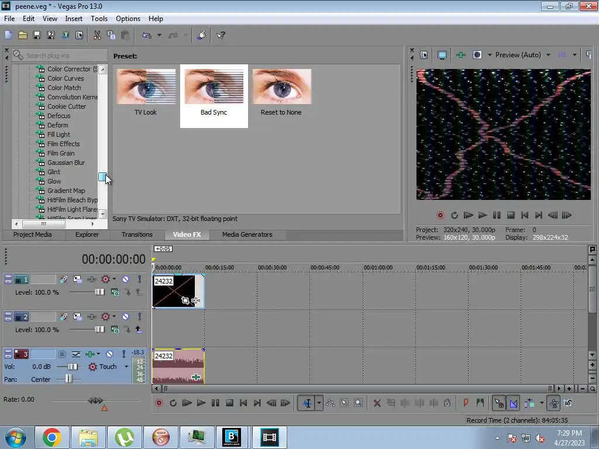Click the Cut scissors icon
599x449 pixels.
point(97,35)
